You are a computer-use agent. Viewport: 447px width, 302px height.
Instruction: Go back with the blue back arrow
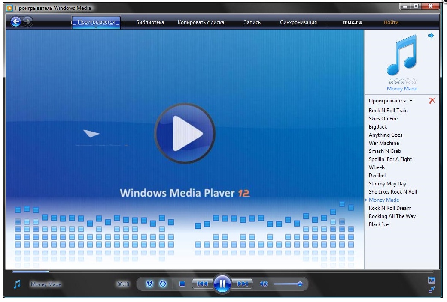[x=16, y=21]
